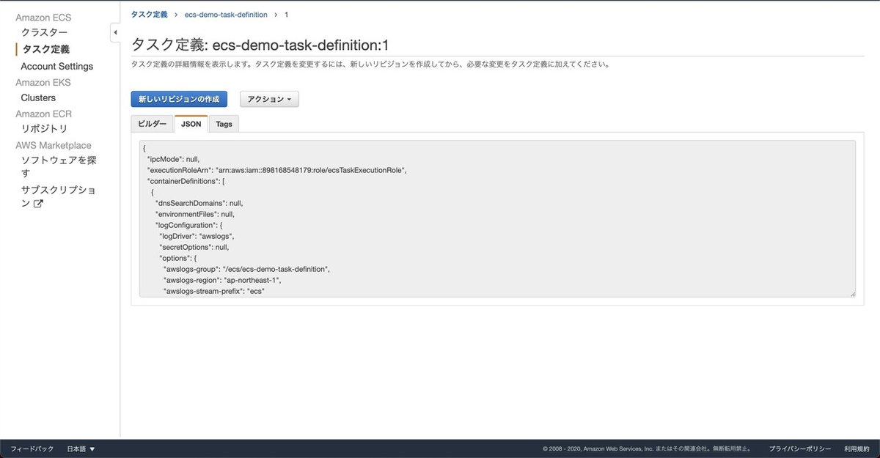Select the JSON tab
This screenshot has width=880, height=458.
pos(191,124)
